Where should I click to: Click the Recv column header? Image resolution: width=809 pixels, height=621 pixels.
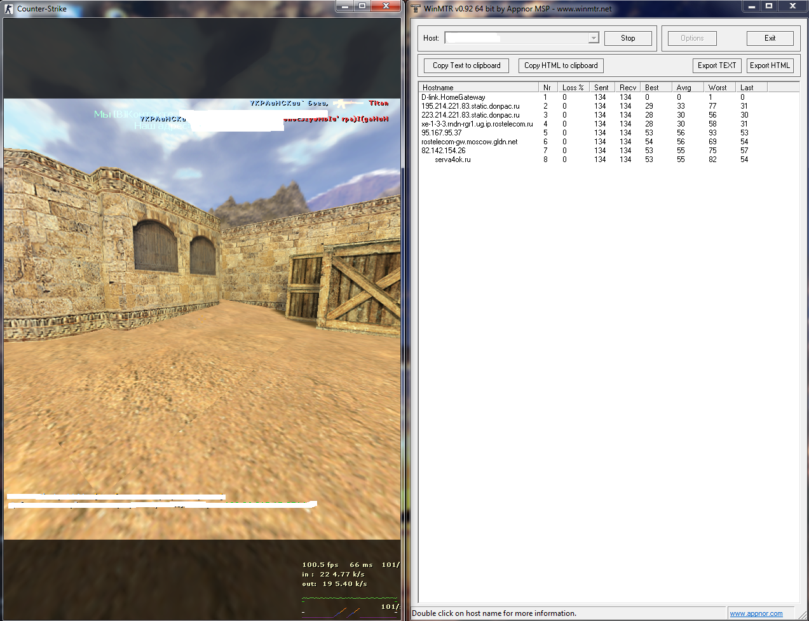pos(628,88)
